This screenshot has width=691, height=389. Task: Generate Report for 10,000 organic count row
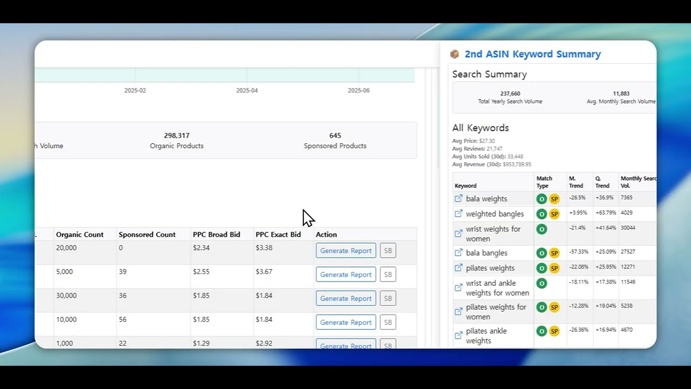[346, 322]
